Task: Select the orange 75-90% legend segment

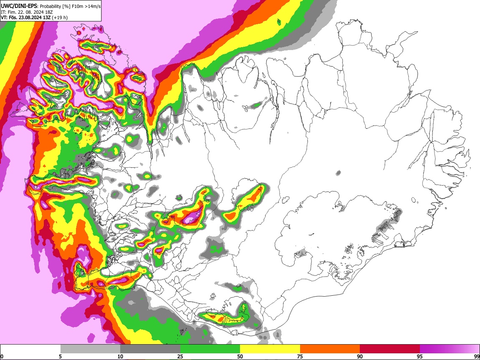Action: coord(330,349)
